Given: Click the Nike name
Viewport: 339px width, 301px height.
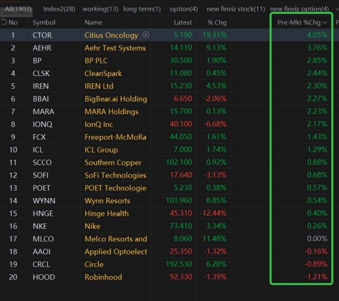Looking at the screenshot, I should tap(92, 227).
